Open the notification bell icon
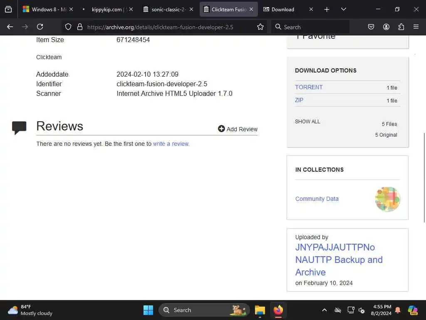Screen dimensions: 426x320 coord(398,310)
